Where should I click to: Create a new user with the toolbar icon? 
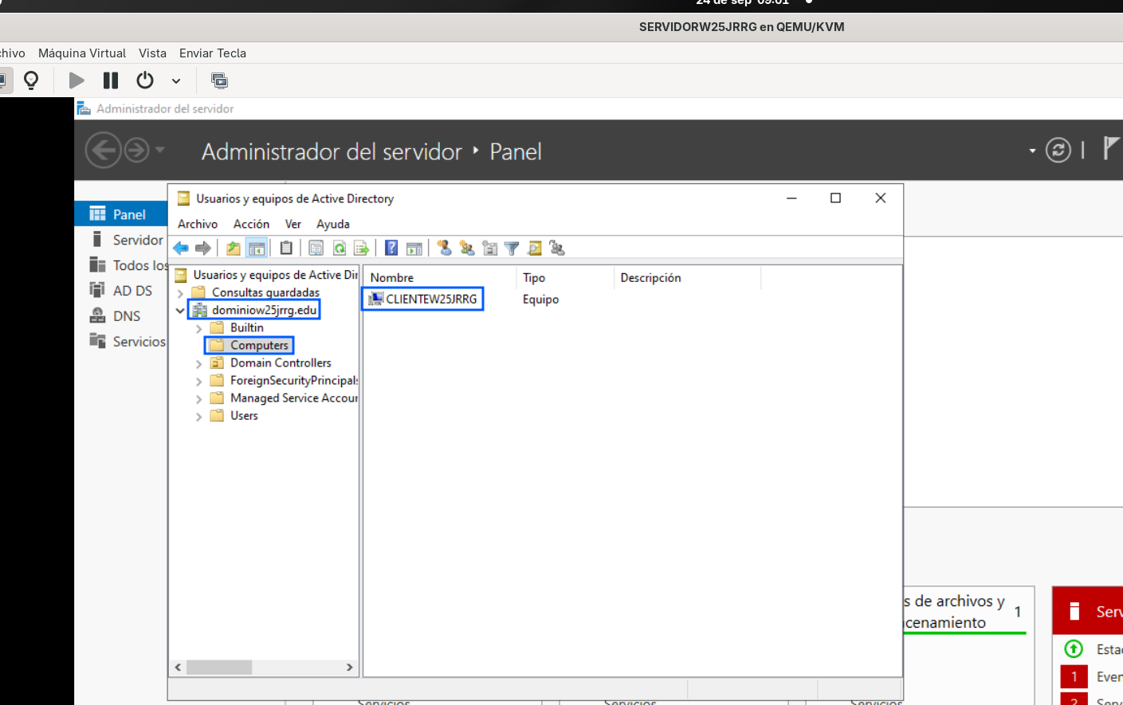point(445,249)
